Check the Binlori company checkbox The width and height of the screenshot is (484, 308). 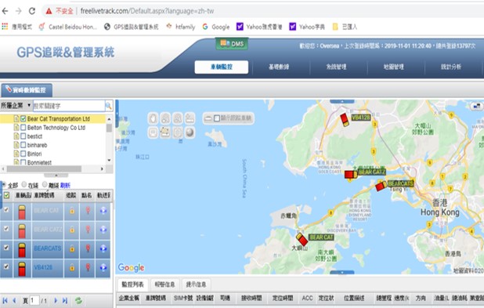click(x=23, y=154)
